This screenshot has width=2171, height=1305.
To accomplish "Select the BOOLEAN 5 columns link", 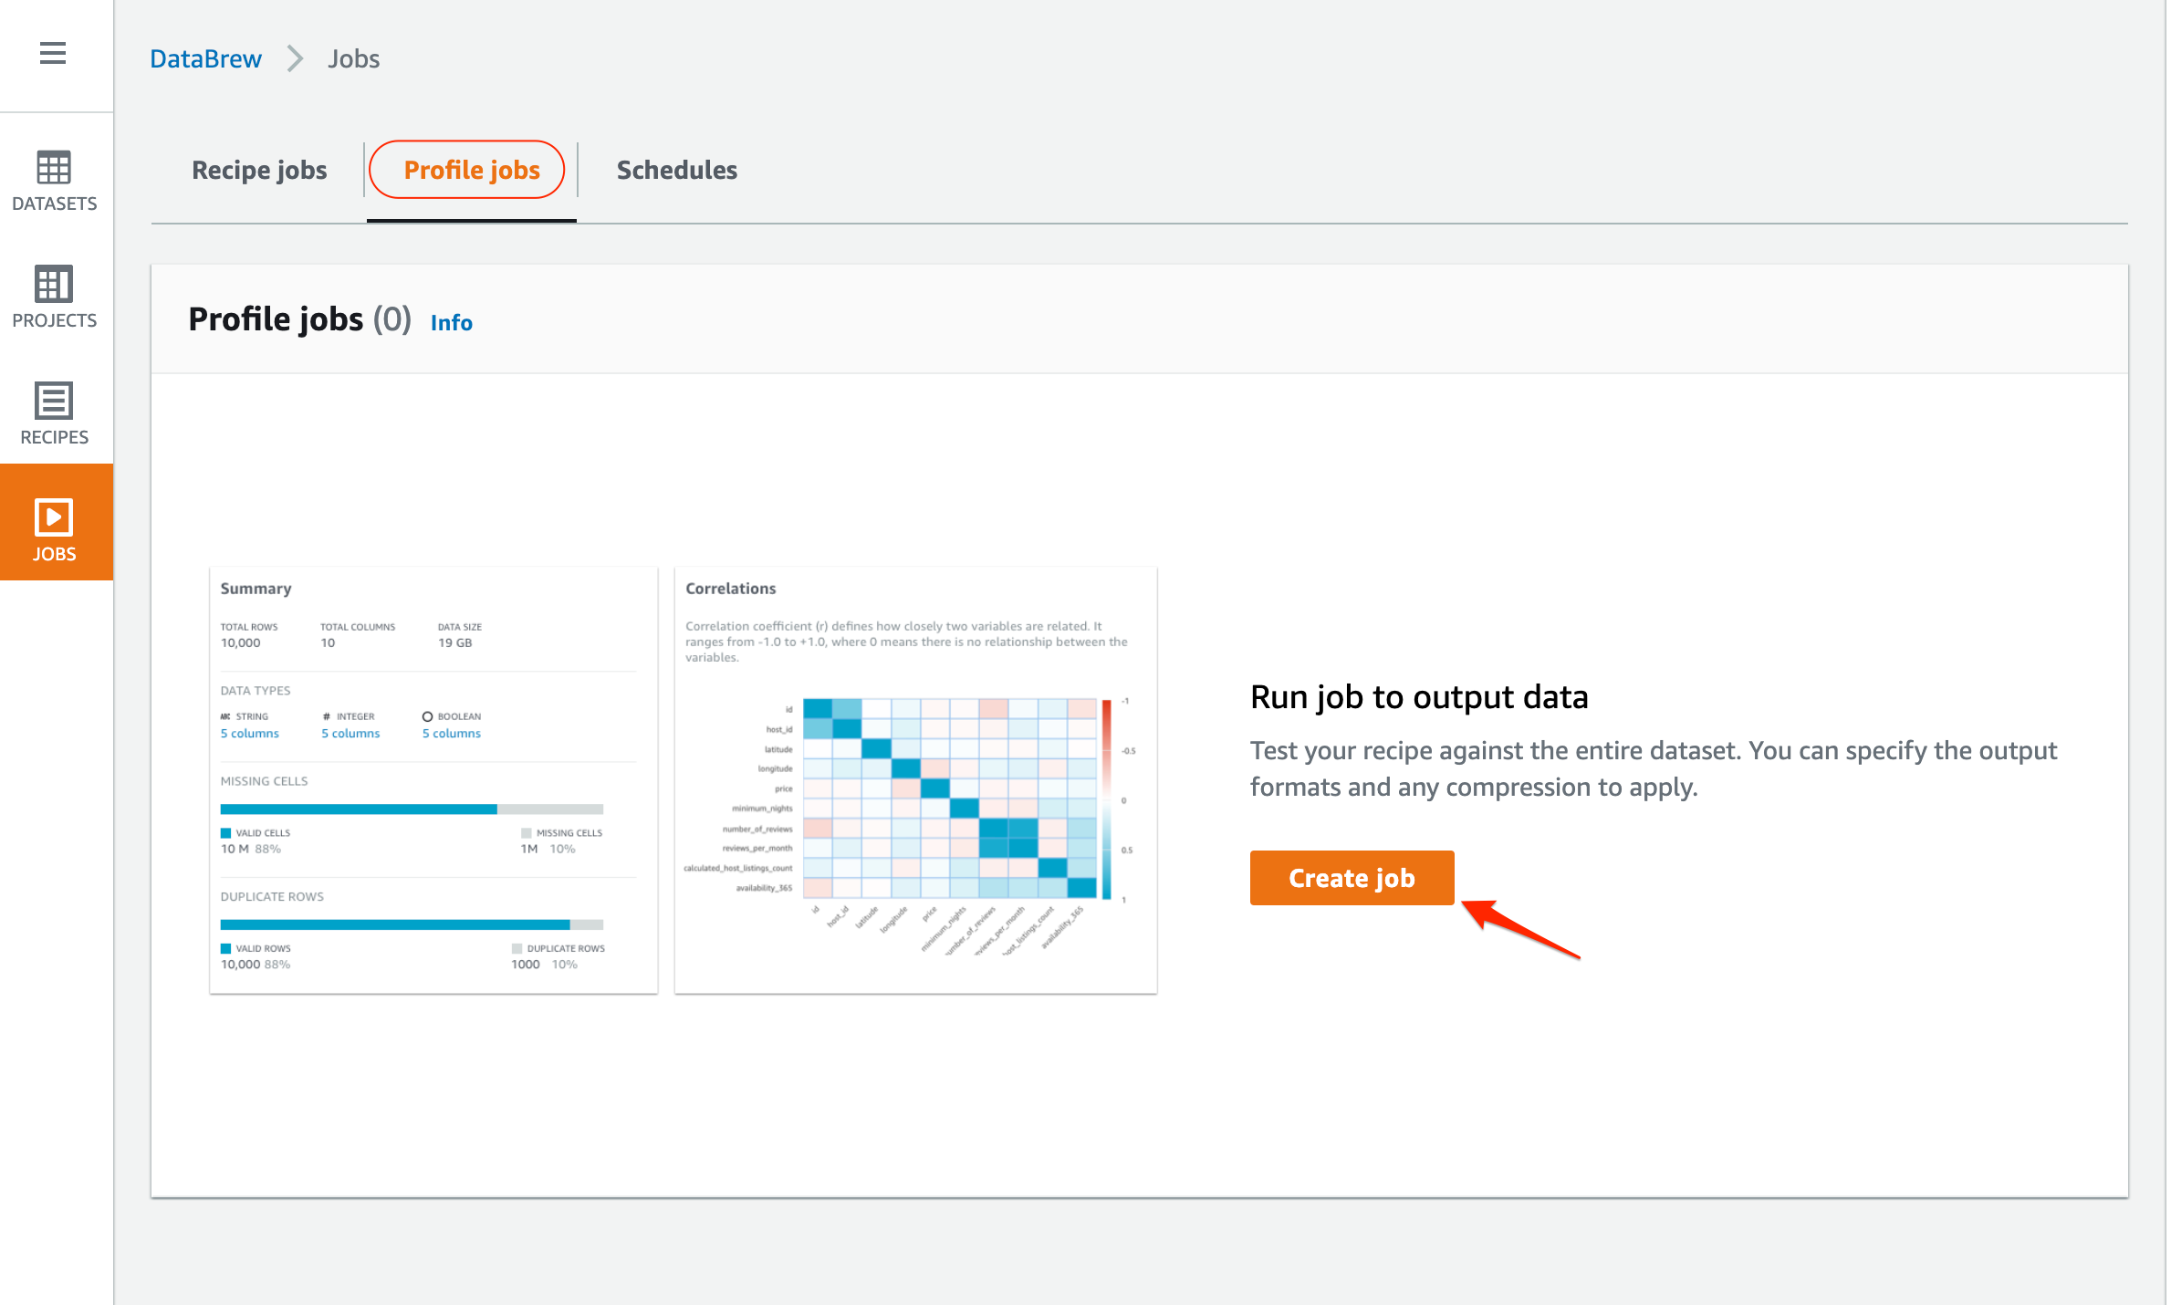I will coord(451,733).
